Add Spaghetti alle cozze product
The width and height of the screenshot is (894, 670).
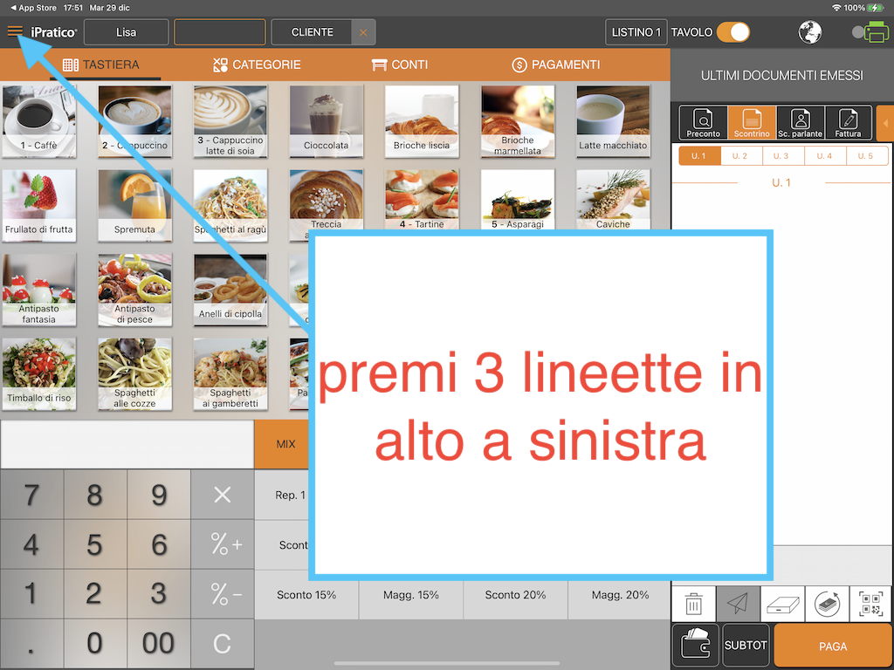coord(134,374)
